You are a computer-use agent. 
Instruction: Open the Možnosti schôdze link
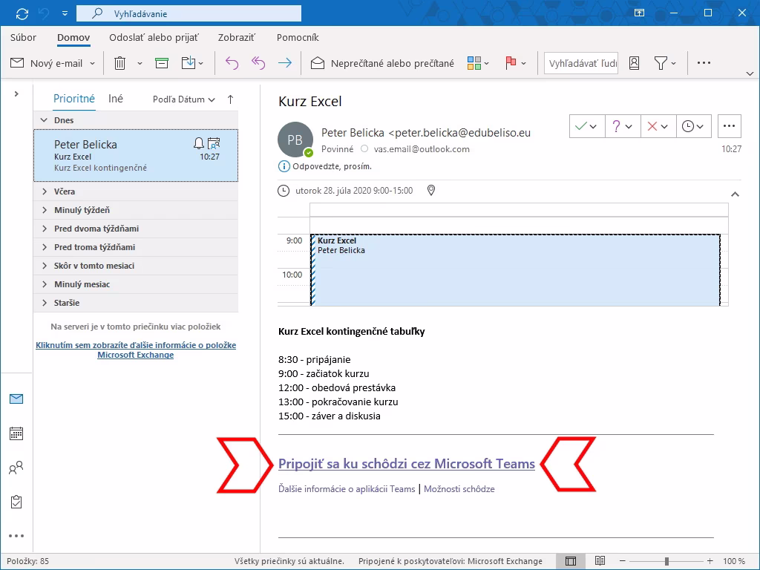click(x=459, y=489)
